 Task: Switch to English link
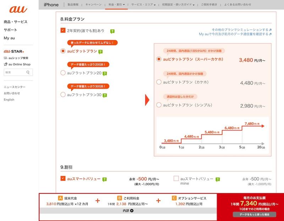click(9, 100)
